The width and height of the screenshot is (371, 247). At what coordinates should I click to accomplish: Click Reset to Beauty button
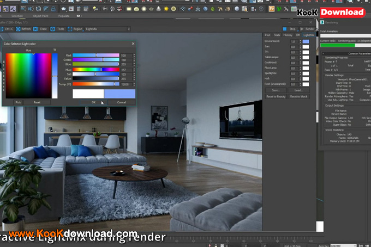[x=276, y=96]
